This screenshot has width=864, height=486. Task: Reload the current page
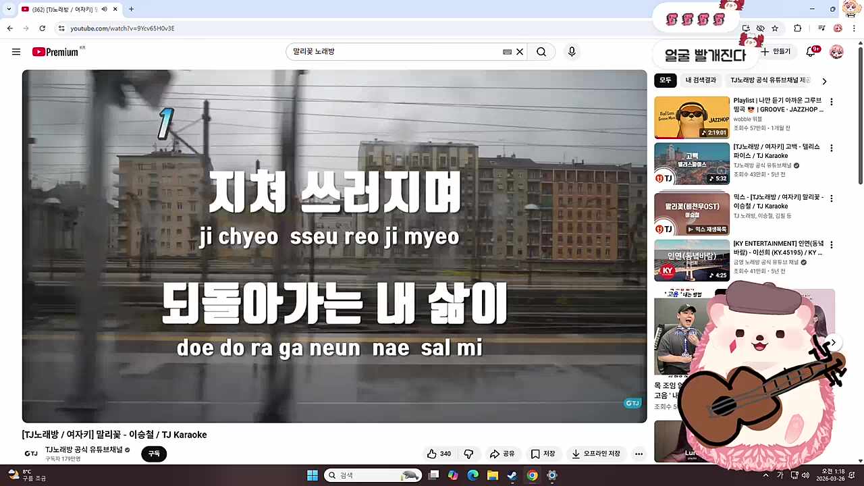(x=42, y=28)
